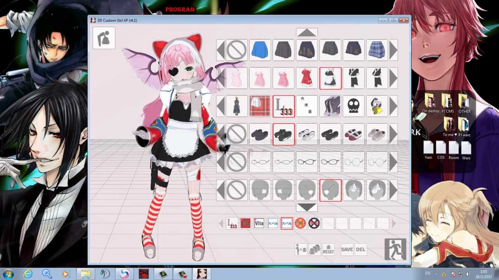Image resolution: width=499 pixels, height=280 pixels.
Task: Open the change outfit icon
Action: [301, 250]
